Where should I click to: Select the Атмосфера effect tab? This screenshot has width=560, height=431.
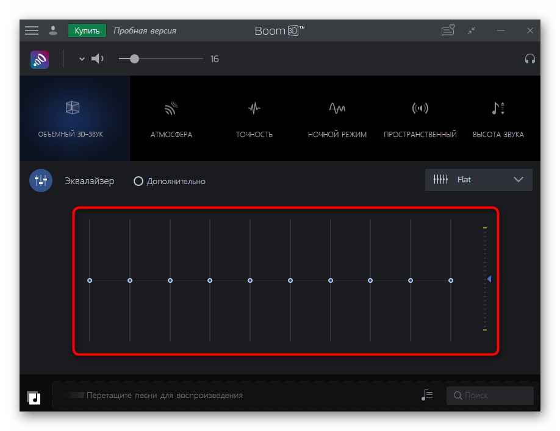pos(171,118)
